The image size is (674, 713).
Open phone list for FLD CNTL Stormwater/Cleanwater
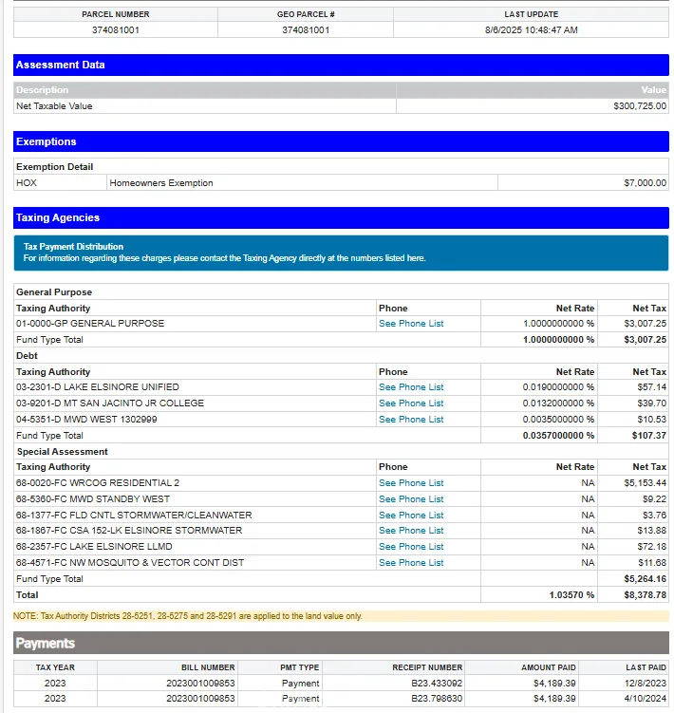click(411, 516)
